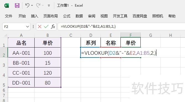185x102 pixels.
Task: Select row 2 header
Action: click(4, 53)
